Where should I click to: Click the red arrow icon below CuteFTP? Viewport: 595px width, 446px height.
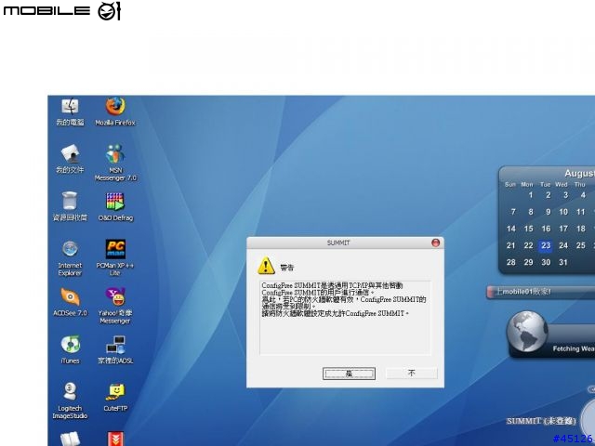(115, 439)
